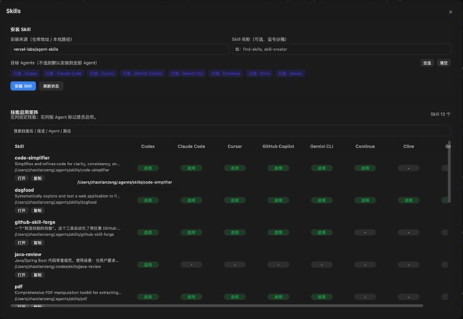
Task: Copy the java-review skill path
Action: click(38, 275)
